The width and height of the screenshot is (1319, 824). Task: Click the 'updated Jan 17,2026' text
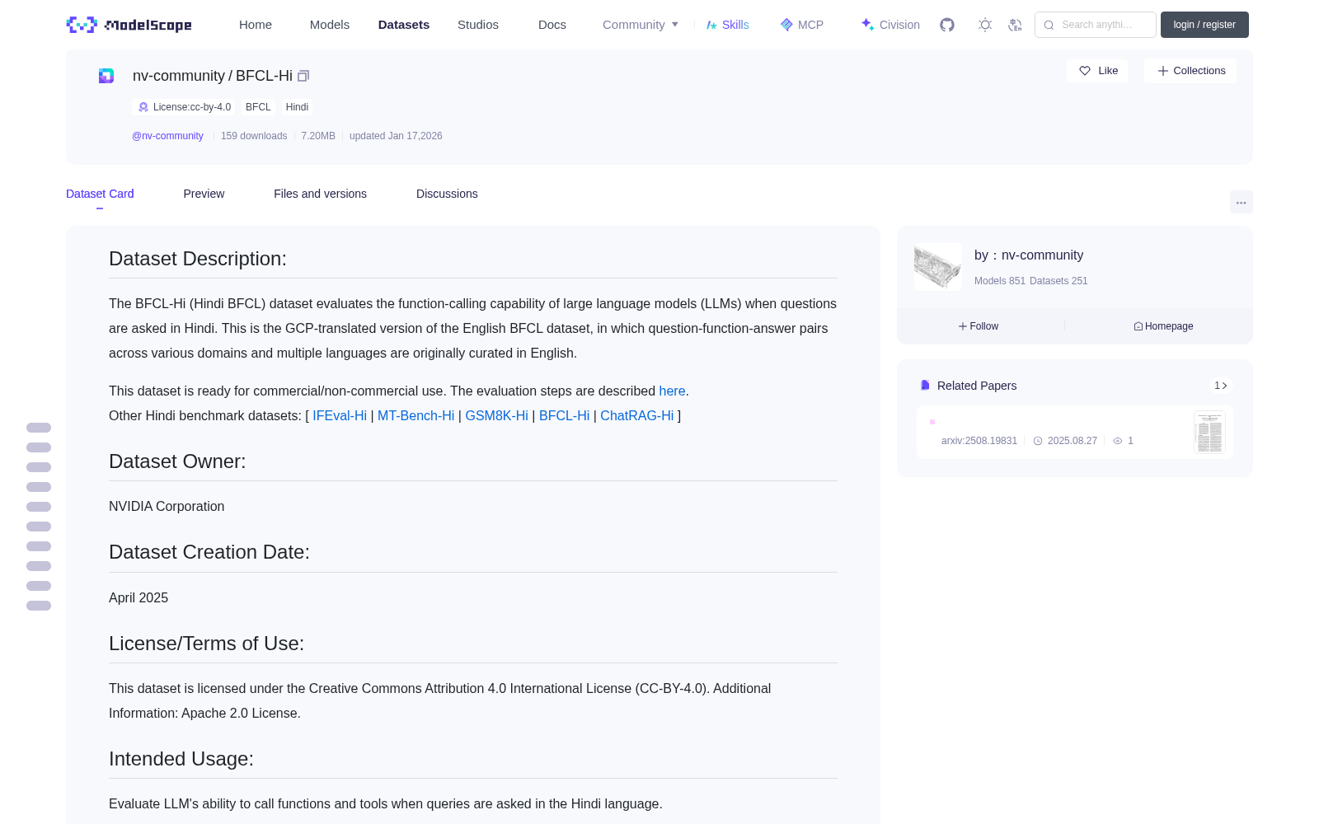396,136
